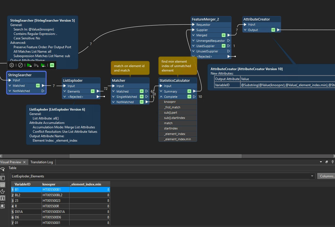The height and width of the screenshot is (227, 335).
Task: Click the greyed-out run icon in mini toolbar
Action: pyautogui.click(x=36, y=65)
